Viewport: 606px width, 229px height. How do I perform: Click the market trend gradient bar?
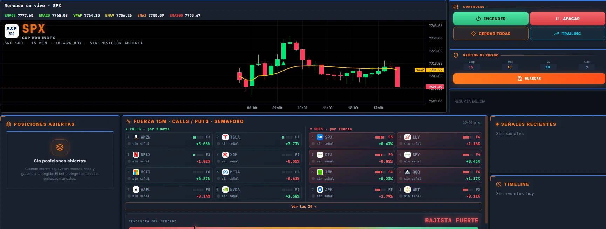tap(304, 228)
